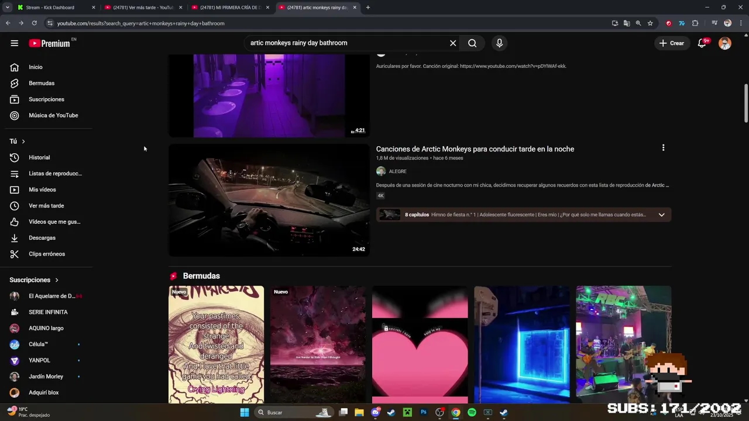Open the YouTube account avatar menu
749x421 pixels.
click(725, 43)
